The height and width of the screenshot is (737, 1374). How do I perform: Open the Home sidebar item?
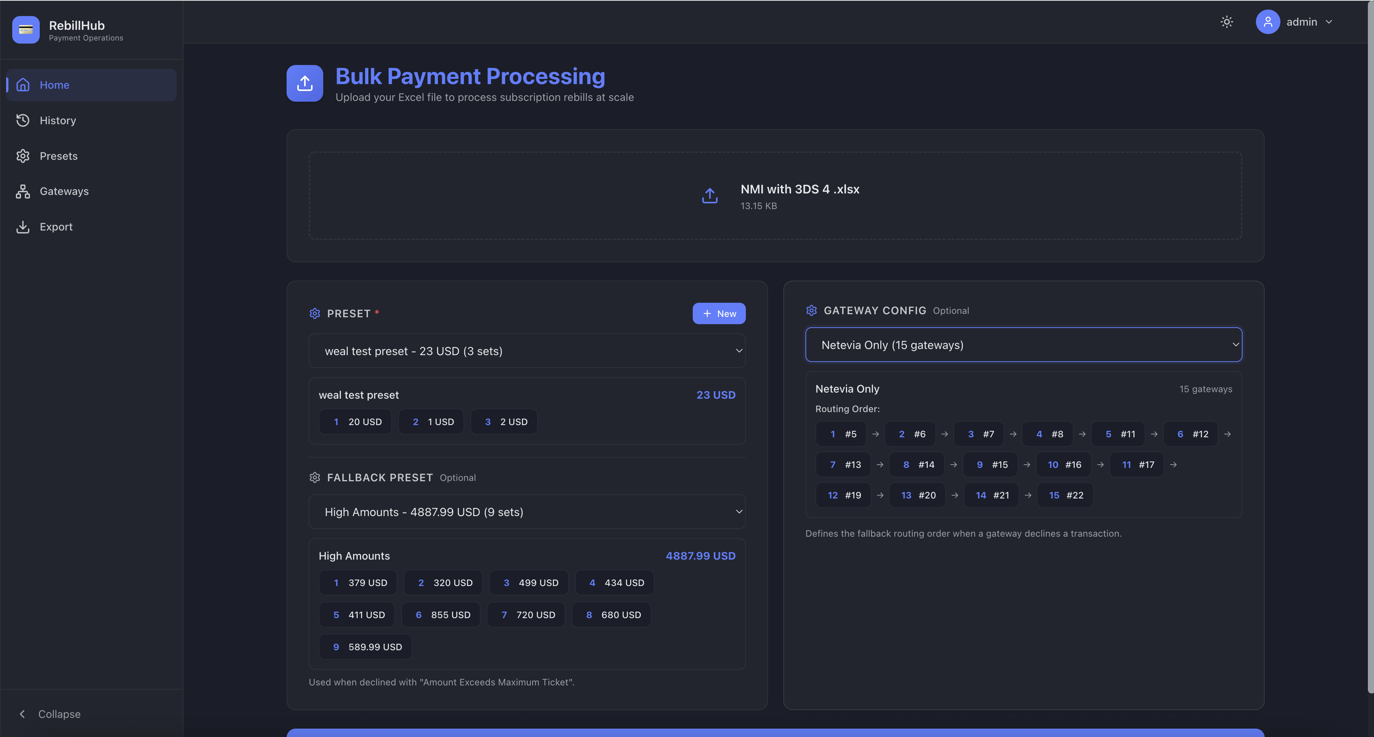click(x=91, y=85)
